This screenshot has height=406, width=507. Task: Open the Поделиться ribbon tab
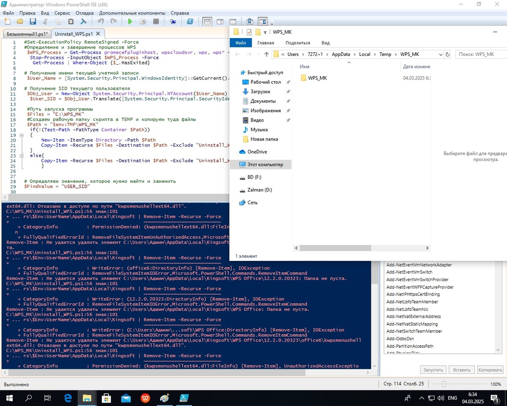click(x=297, y=43)
